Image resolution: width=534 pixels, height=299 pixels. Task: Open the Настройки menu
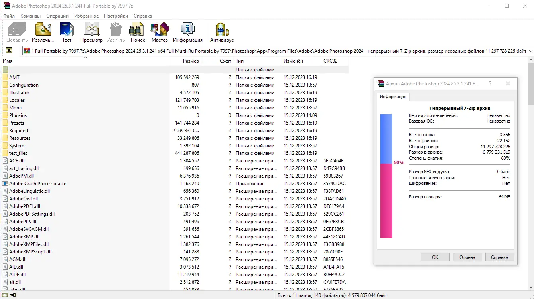(x=116, y=16)
